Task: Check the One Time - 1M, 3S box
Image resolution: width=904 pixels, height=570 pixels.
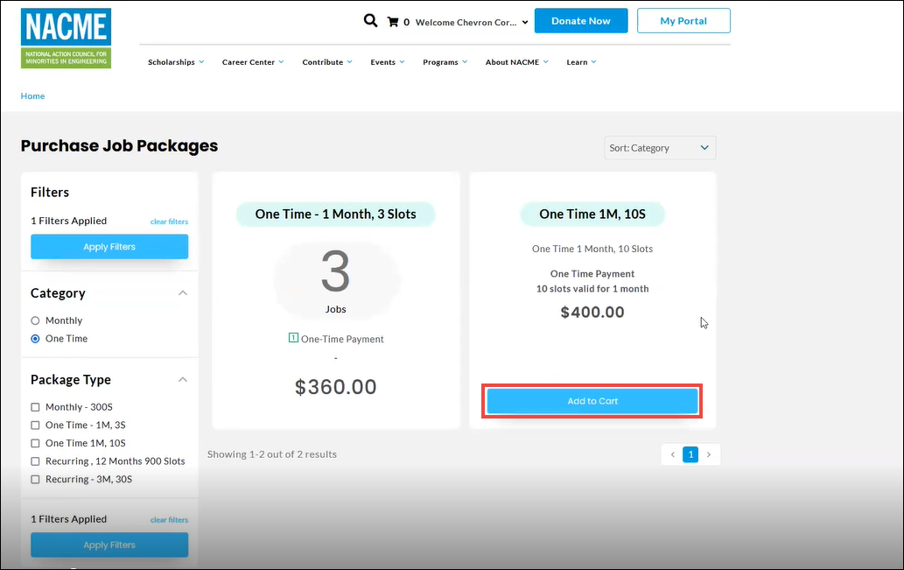Action: click(x=36, y=426)
